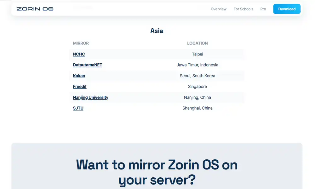The width and height of the screenshot is (315, 189).
Task: Select the Jawa Timur, Indonesia location text
Action: point(198,65)
